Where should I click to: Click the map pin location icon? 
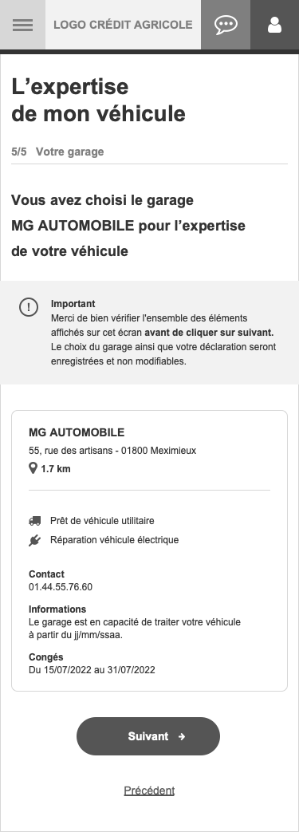pos(33,468)
